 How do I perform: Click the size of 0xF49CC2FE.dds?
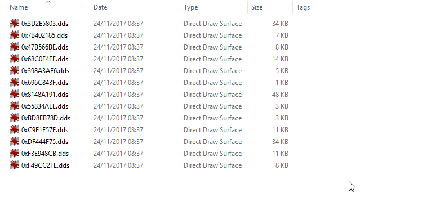pos(282,165)
